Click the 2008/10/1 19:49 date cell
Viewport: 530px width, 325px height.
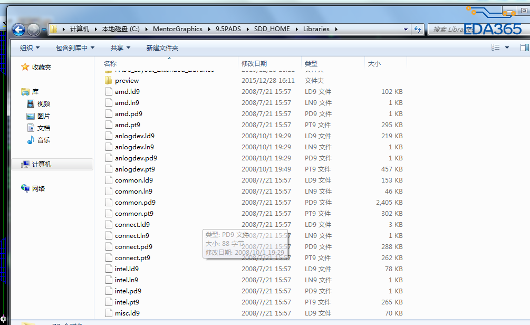pos(266,169)
